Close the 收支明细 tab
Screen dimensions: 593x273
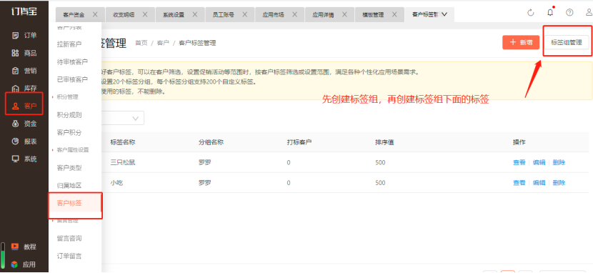coord(145,14)
